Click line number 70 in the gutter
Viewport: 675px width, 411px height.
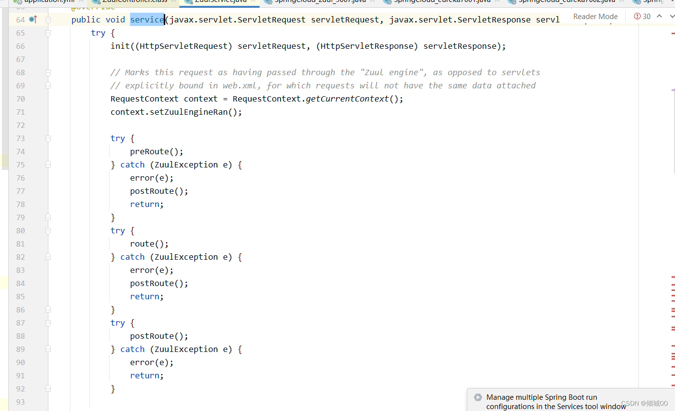coord(21,99)
